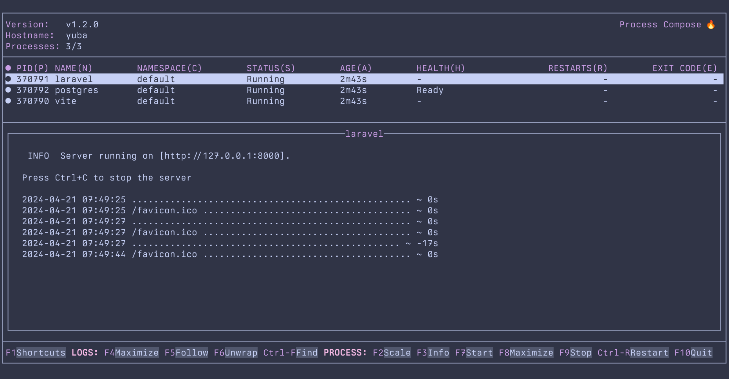Click default namespace in the laravel row

coord(156,79)
